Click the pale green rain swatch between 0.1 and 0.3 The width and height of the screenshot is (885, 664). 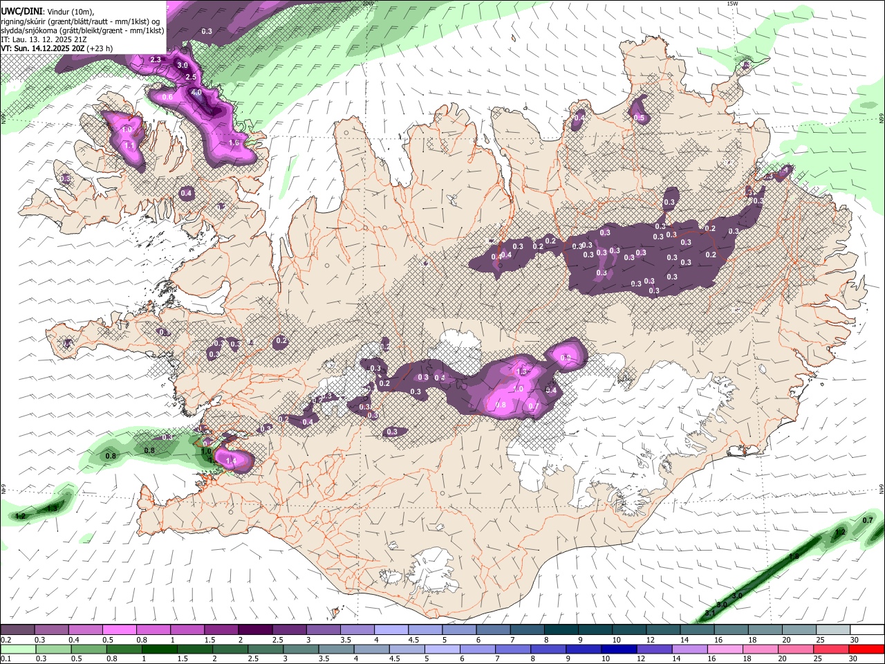[18, 649]
